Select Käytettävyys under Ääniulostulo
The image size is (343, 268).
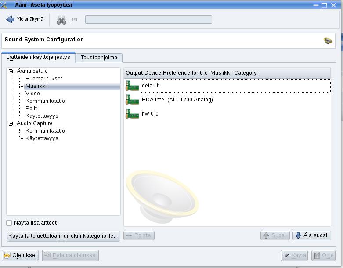pos(42,116)
